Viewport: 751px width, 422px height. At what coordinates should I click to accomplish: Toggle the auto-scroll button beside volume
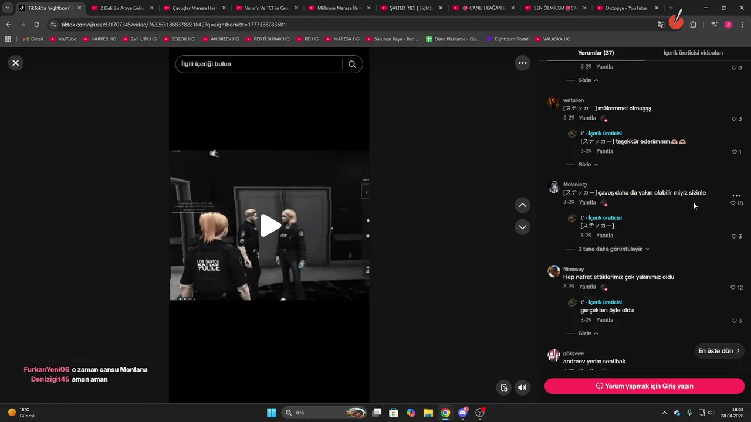(503, 387)
